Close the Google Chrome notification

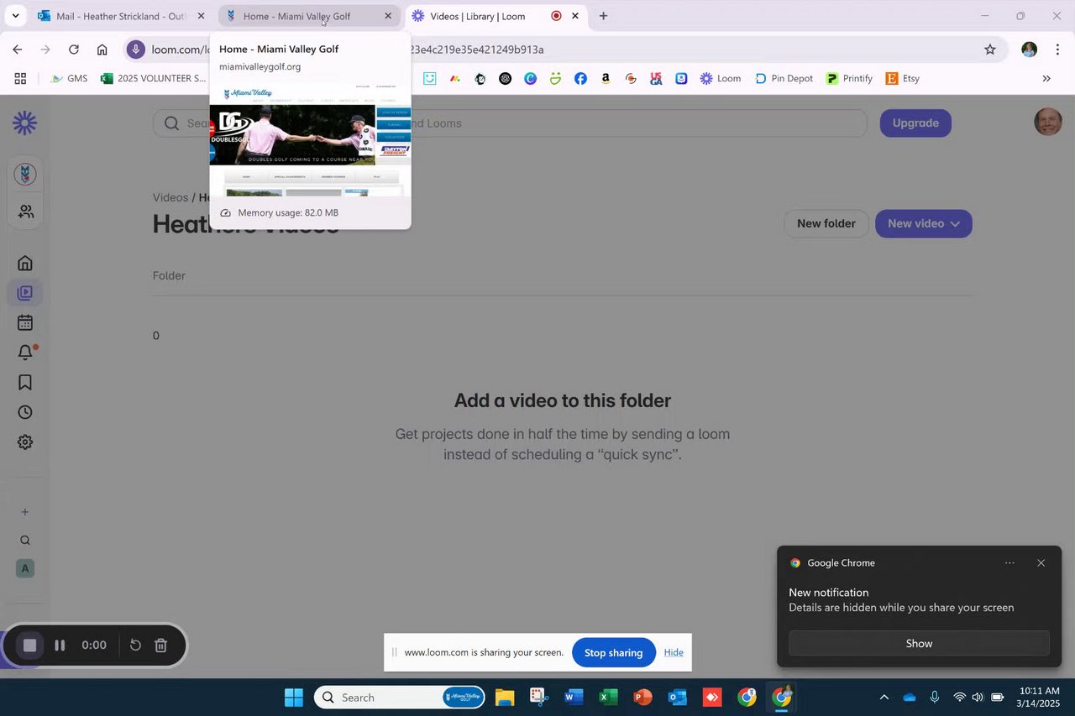coord(1041,563)
